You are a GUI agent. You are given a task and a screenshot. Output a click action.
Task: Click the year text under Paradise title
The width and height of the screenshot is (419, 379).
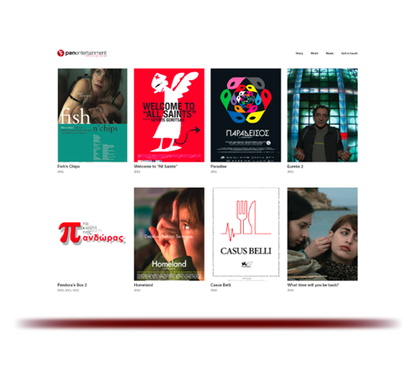click(x=214, y=172)
